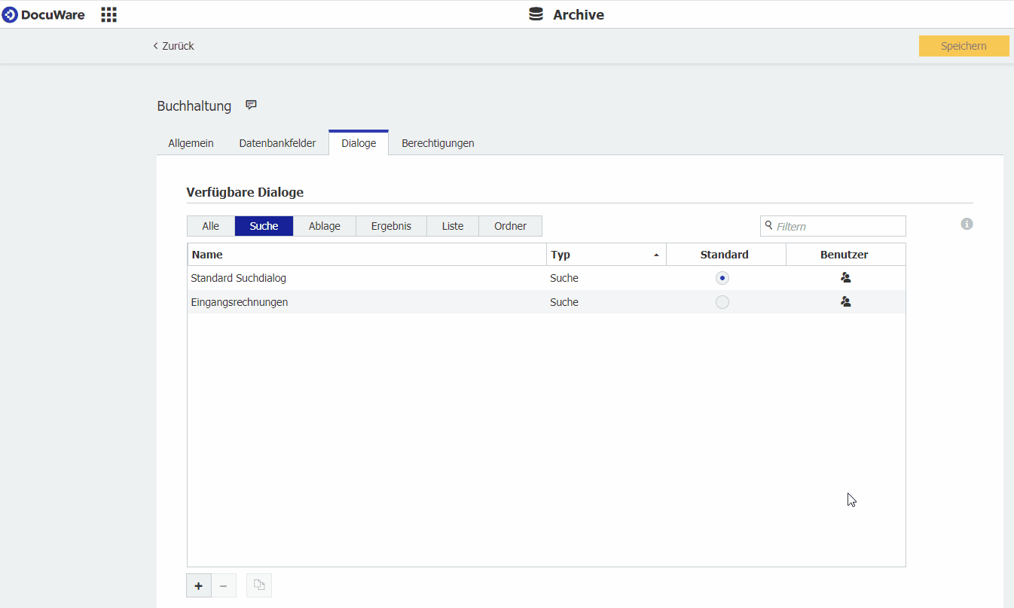Click the Filtern search field
The image size is (1014, 608).
[x=838, y=226]
